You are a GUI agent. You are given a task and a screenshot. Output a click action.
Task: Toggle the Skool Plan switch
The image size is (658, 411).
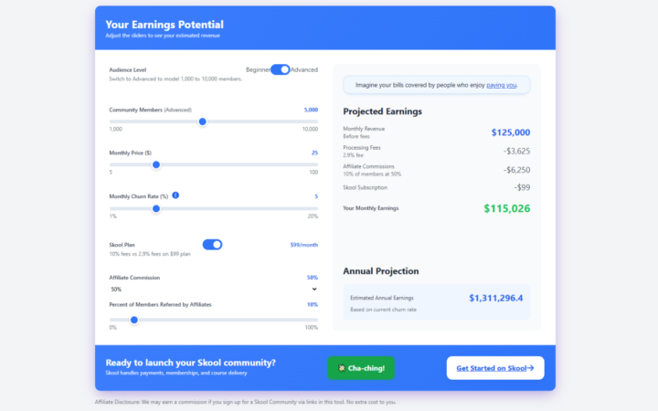[x=212, y=245]
